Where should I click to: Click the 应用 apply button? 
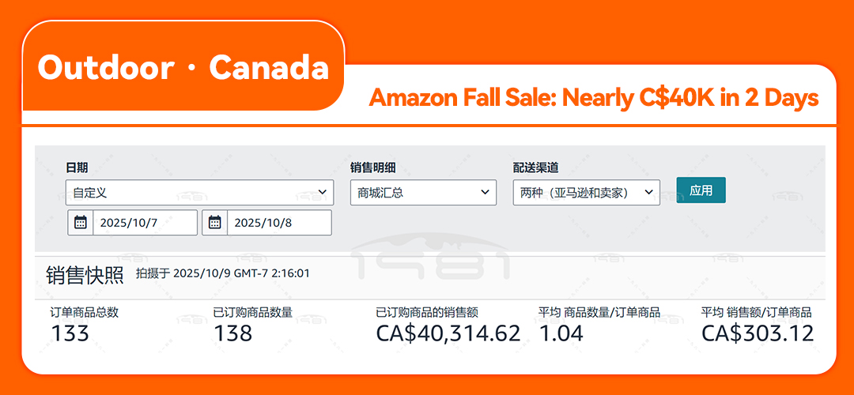pos(701,190)
